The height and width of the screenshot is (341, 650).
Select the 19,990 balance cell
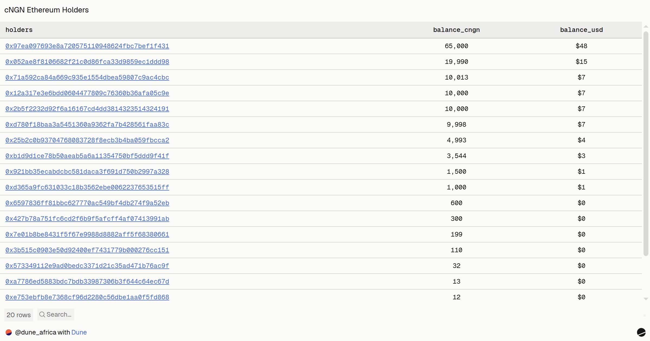click(456, 62)
